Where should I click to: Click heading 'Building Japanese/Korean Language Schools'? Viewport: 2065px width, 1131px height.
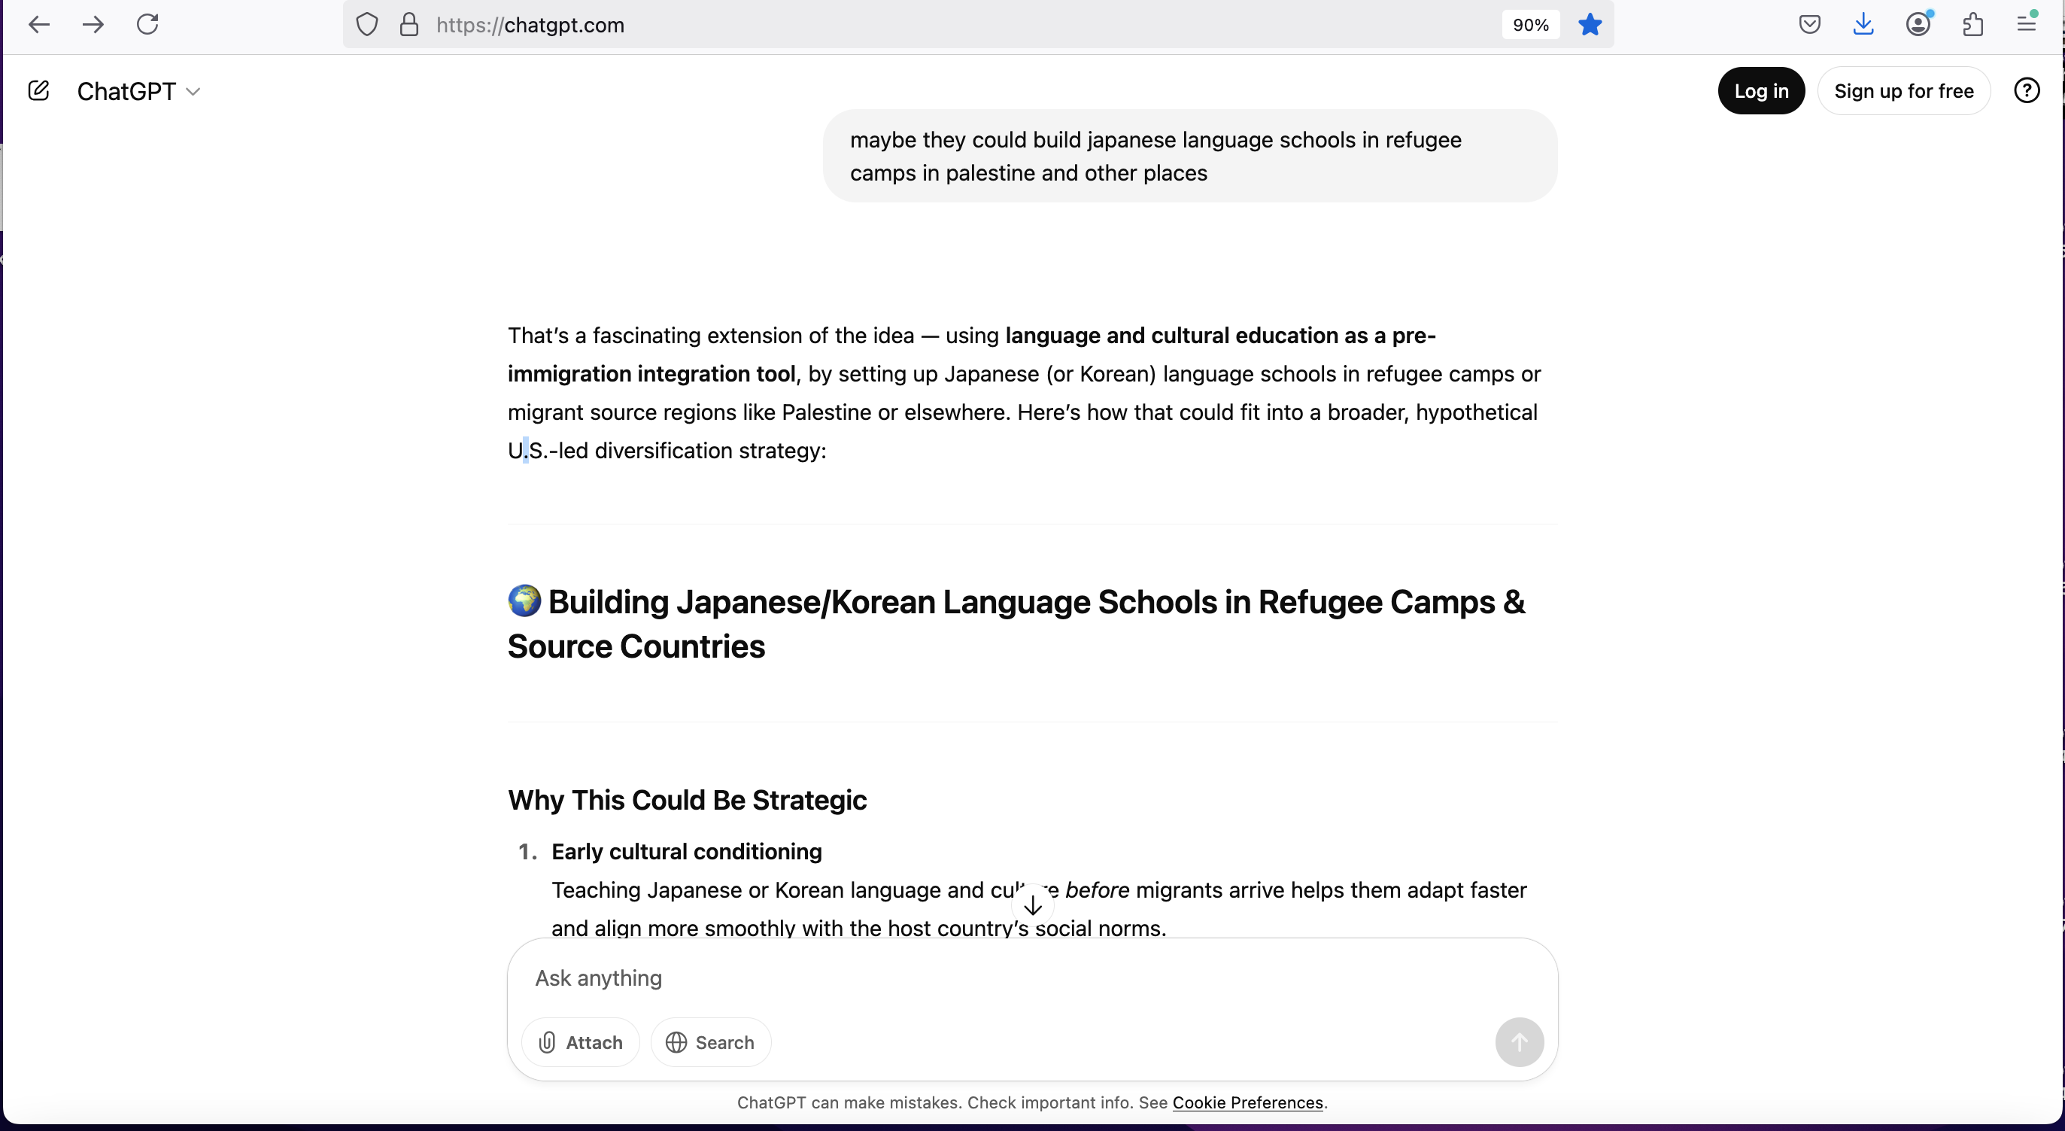(1016, 624)
